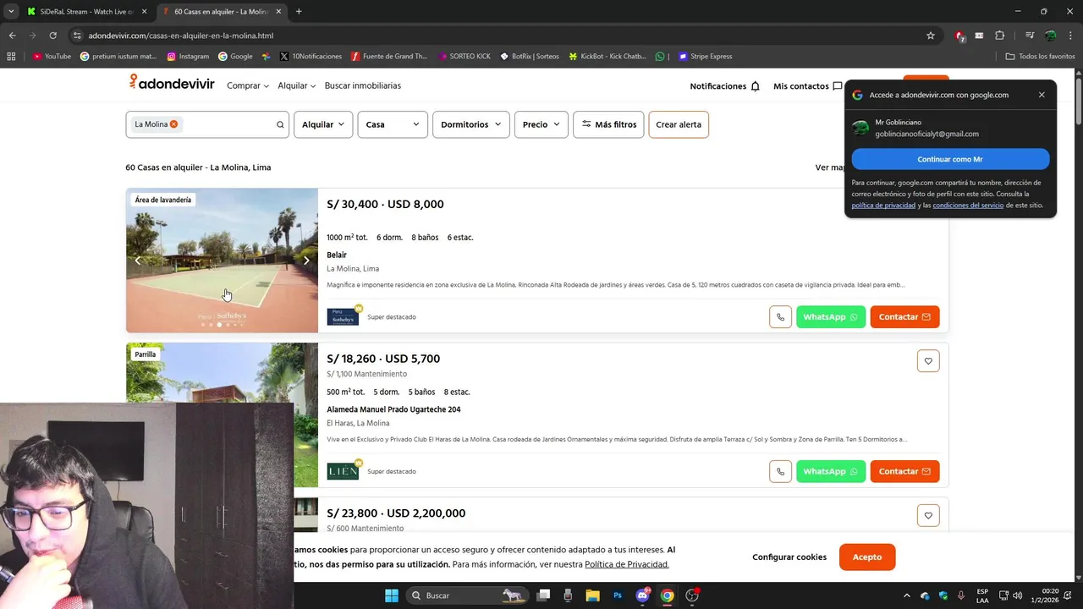Image resolution: width=1083 pixels, height=609 pixels.
Task: Favorite the S/ 18,260 listing heart
Action: point(928,361)
